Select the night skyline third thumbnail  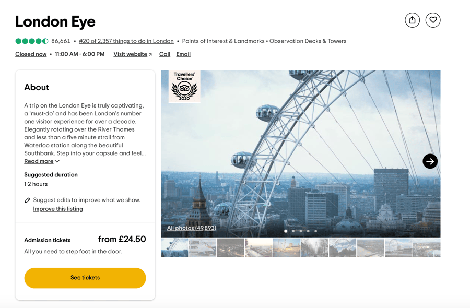point(230,248)
